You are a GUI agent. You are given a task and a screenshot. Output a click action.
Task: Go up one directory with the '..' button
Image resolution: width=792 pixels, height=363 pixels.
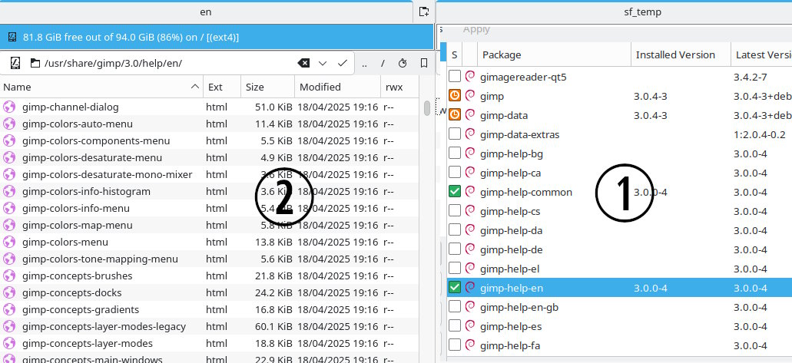(365, 63)
